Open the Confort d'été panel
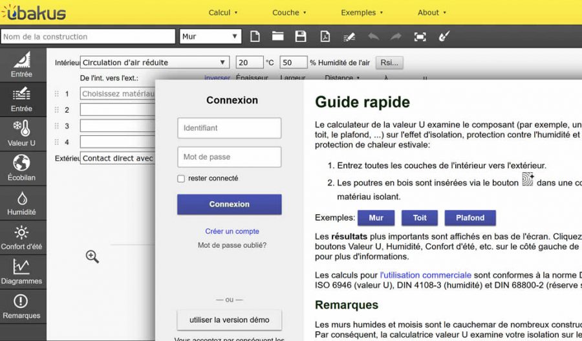 coord(21,237)
